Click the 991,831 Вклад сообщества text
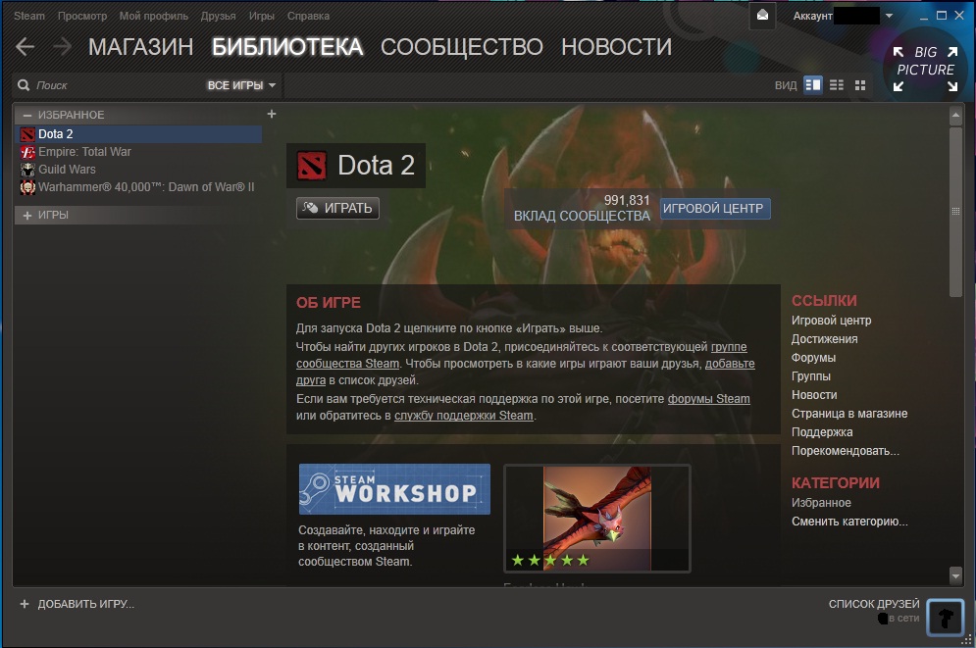The image size is (976, 648). tap(582, 208)
